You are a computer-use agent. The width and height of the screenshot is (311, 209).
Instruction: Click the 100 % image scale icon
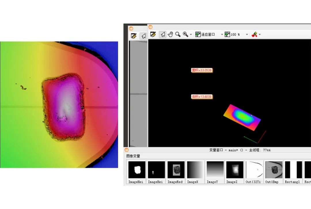pos(227,35)
